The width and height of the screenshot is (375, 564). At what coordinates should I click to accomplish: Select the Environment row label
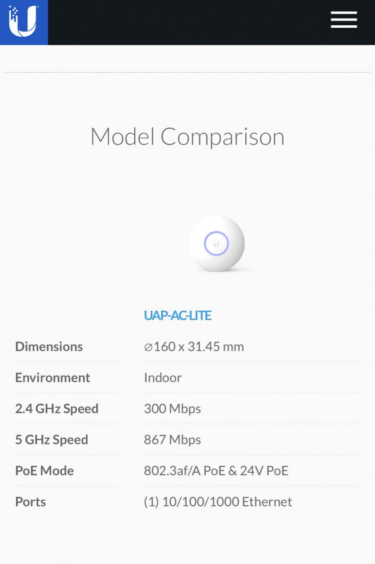(x=52, y=377)
